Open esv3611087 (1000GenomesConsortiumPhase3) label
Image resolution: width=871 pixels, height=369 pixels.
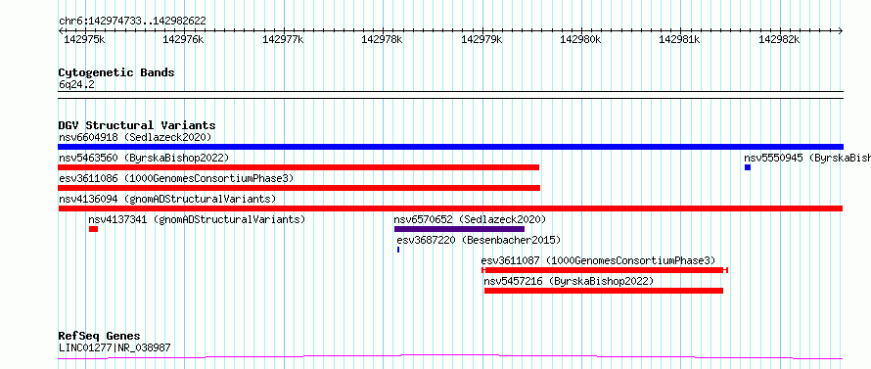598,260
